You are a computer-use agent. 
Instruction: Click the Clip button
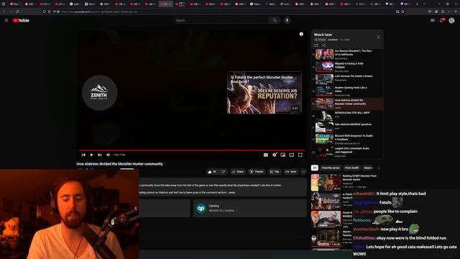click(x=275, y=172)
